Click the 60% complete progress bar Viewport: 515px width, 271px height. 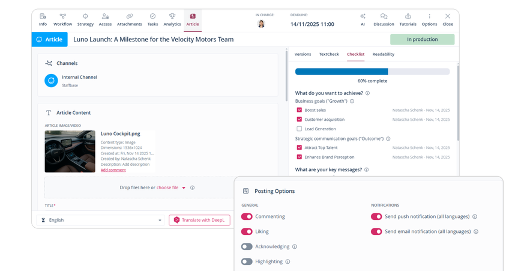(x=373, y=72)
